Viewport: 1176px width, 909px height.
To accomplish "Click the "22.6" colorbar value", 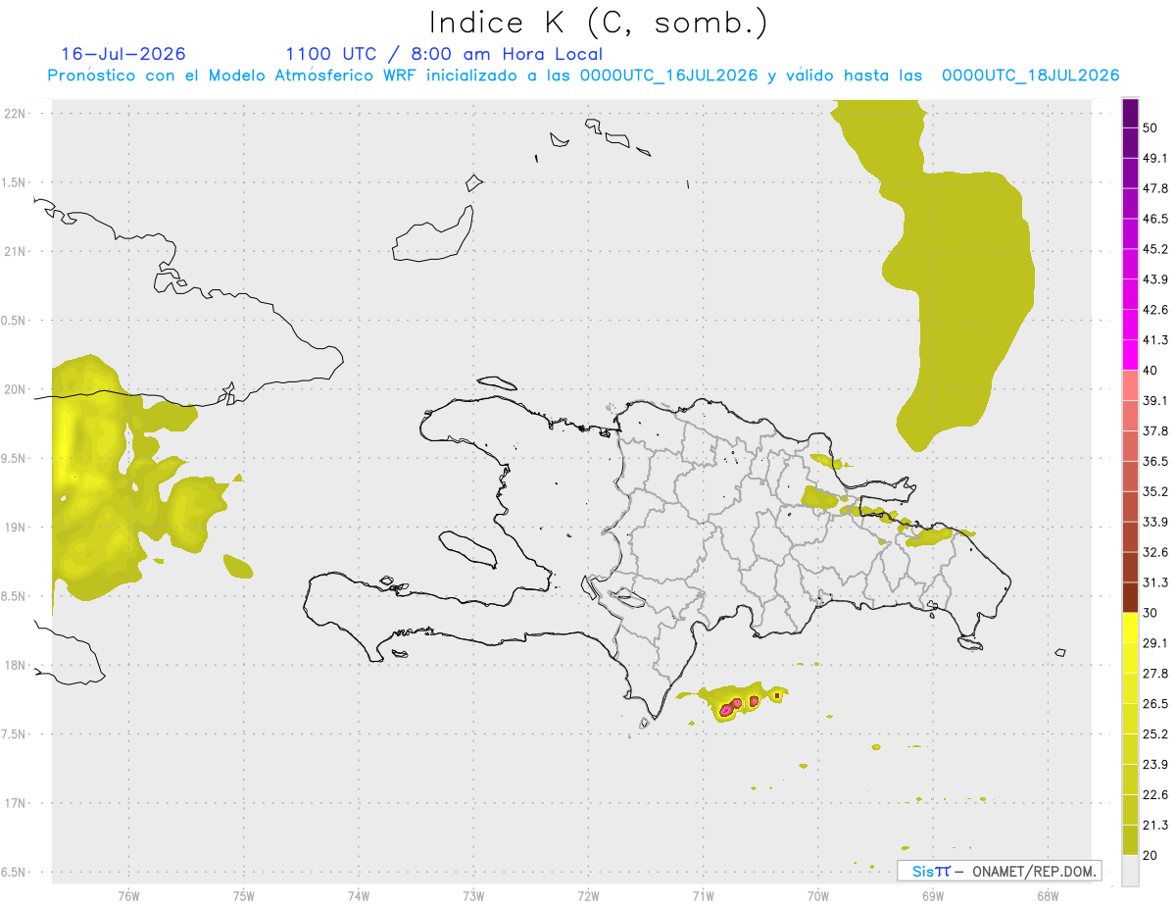I will (1156, 794).
